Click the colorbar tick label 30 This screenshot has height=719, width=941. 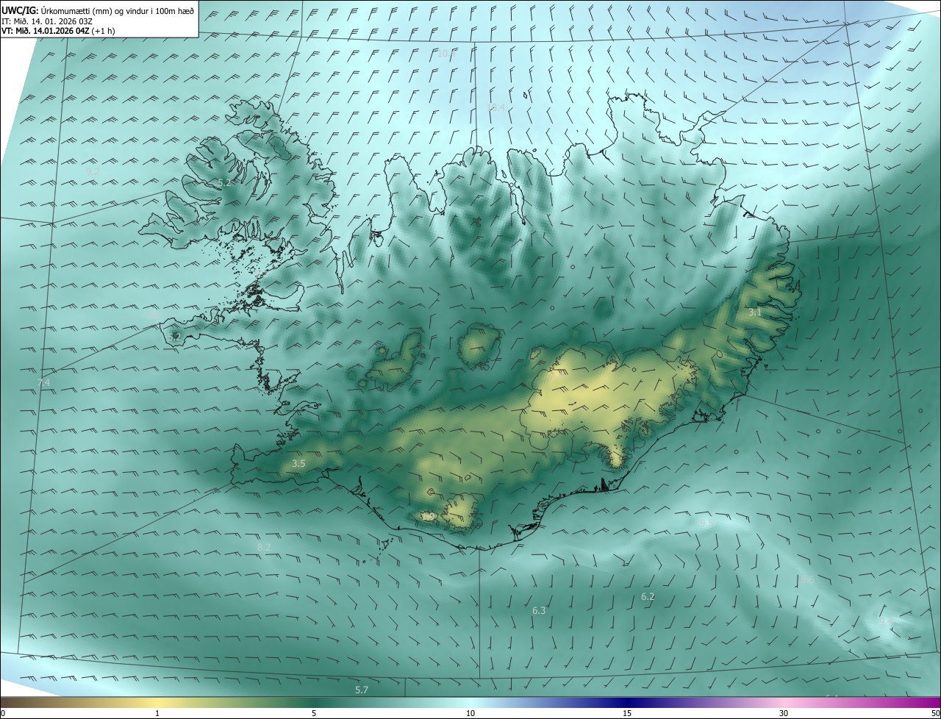click(x=784, y=713)
